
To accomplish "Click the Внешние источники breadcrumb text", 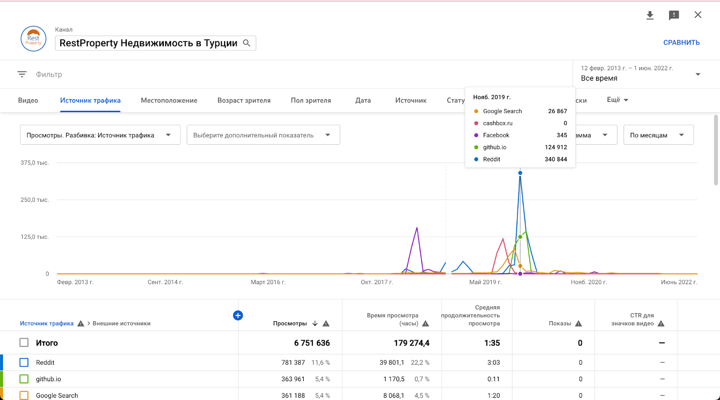I will click(121, 323).
